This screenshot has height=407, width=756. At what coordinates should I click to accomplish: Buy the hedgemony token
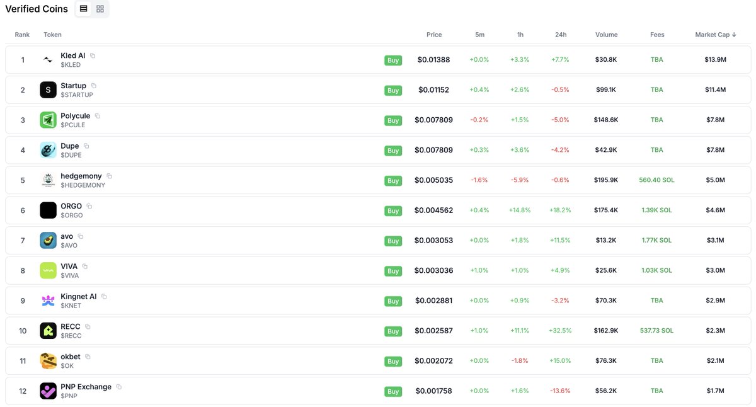(x=393, y=181)
